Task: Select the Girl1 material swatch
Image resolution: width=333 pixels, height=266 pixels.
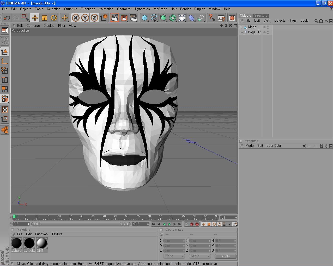Action: 42,245
